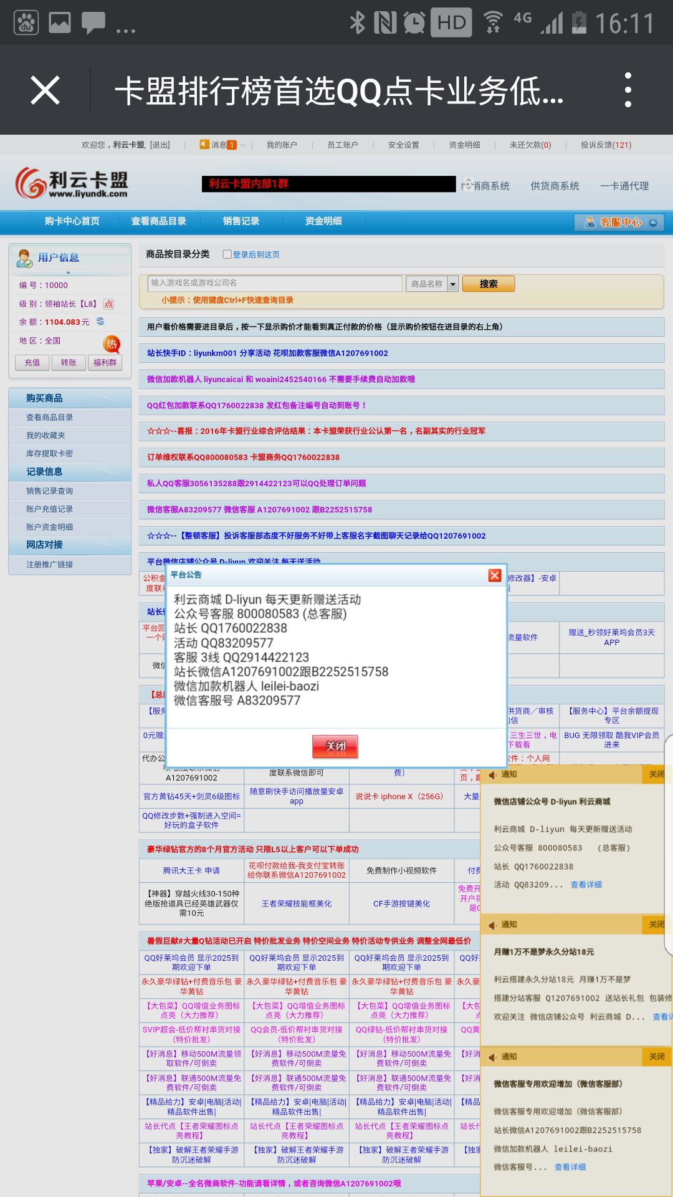Open 我的收藏夹 in sidebar
673x1197 pixels.
click(45, 435)
